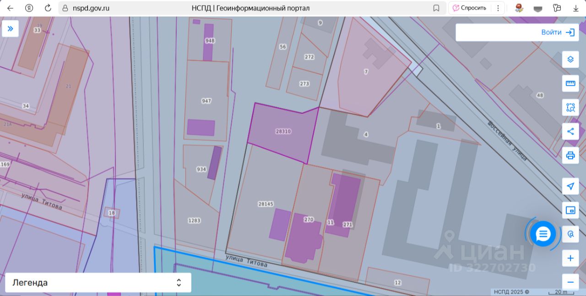Center map on my location

[x=570, y=186]
